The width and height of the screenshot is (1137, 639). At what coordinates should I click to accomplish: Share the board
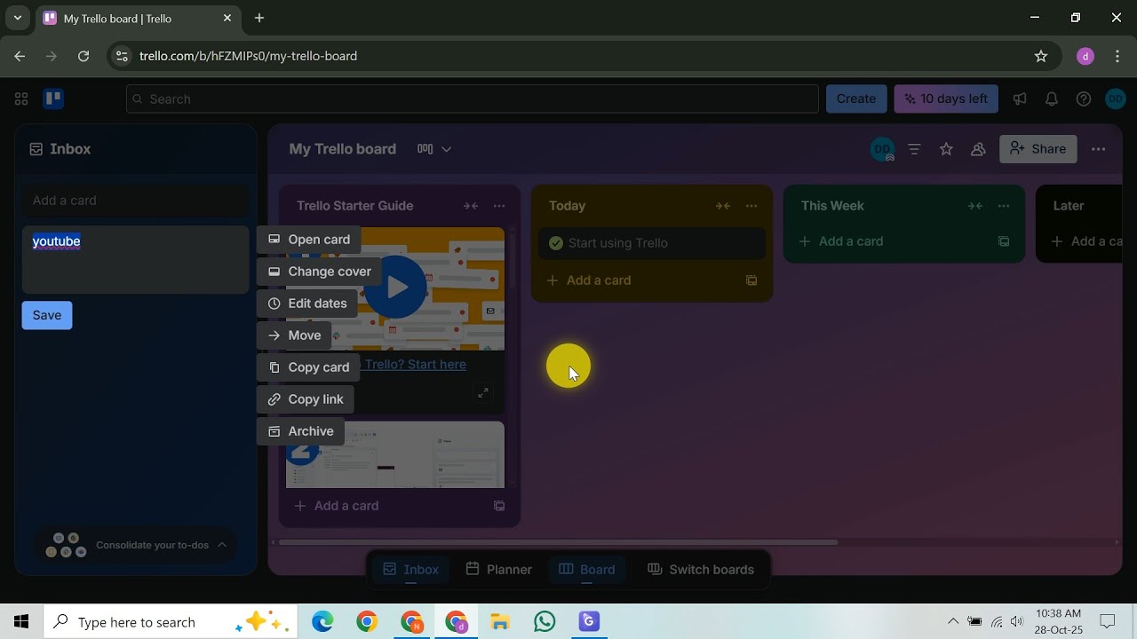pos(1038,149)
